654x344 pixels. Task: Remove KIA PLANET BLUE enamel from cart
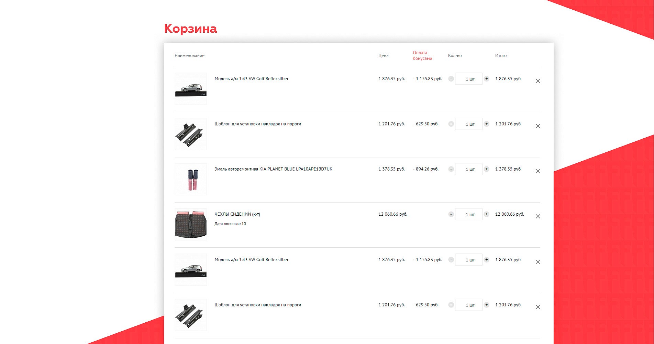[x=538, y=171]
